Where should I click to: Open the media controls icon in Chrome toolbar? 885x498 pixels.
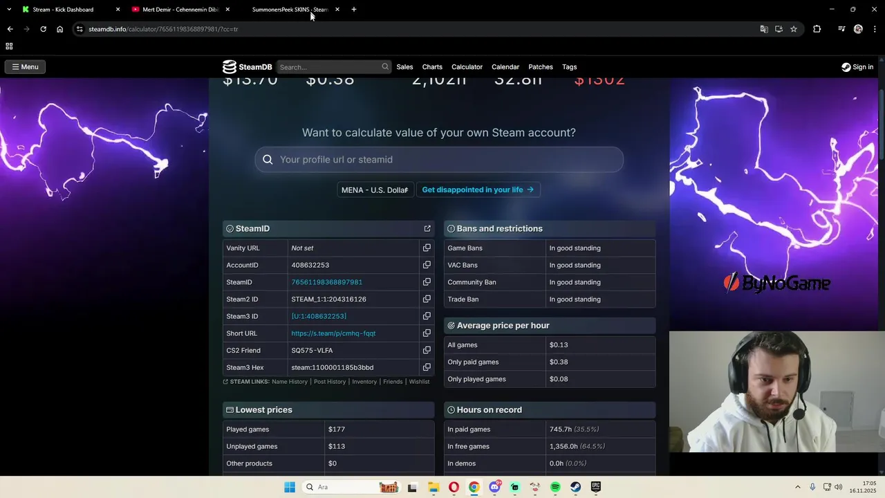tap(841, 29)
